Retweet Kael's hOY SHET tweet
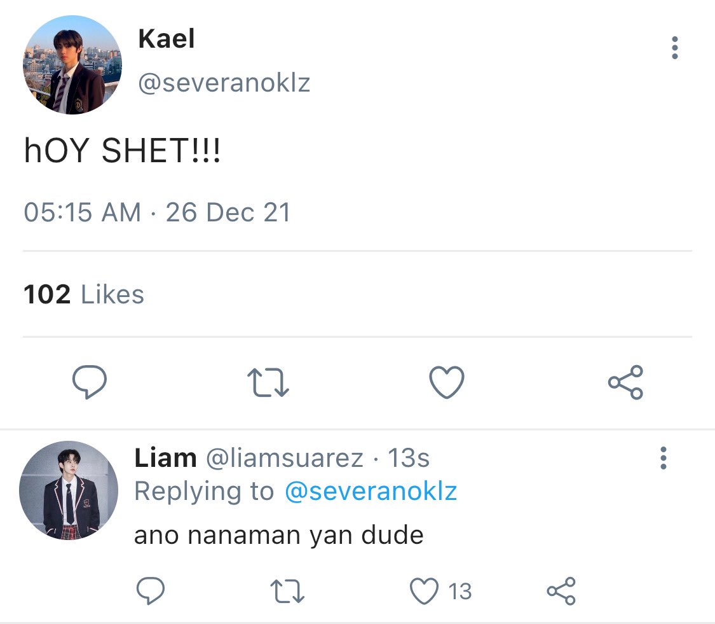 click(268, 382)
